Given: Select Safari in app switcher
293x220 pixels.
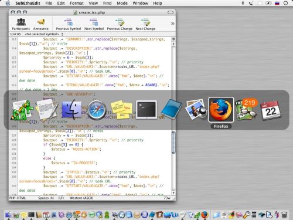Looking at the screenshot, I should pos(97,110).
